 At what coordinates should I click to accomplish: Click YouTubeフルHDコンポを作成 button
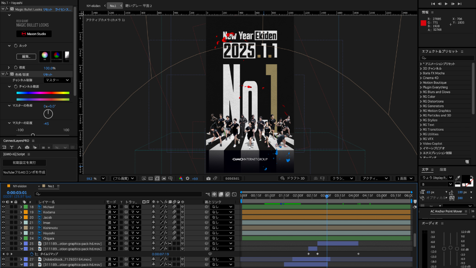24,172
